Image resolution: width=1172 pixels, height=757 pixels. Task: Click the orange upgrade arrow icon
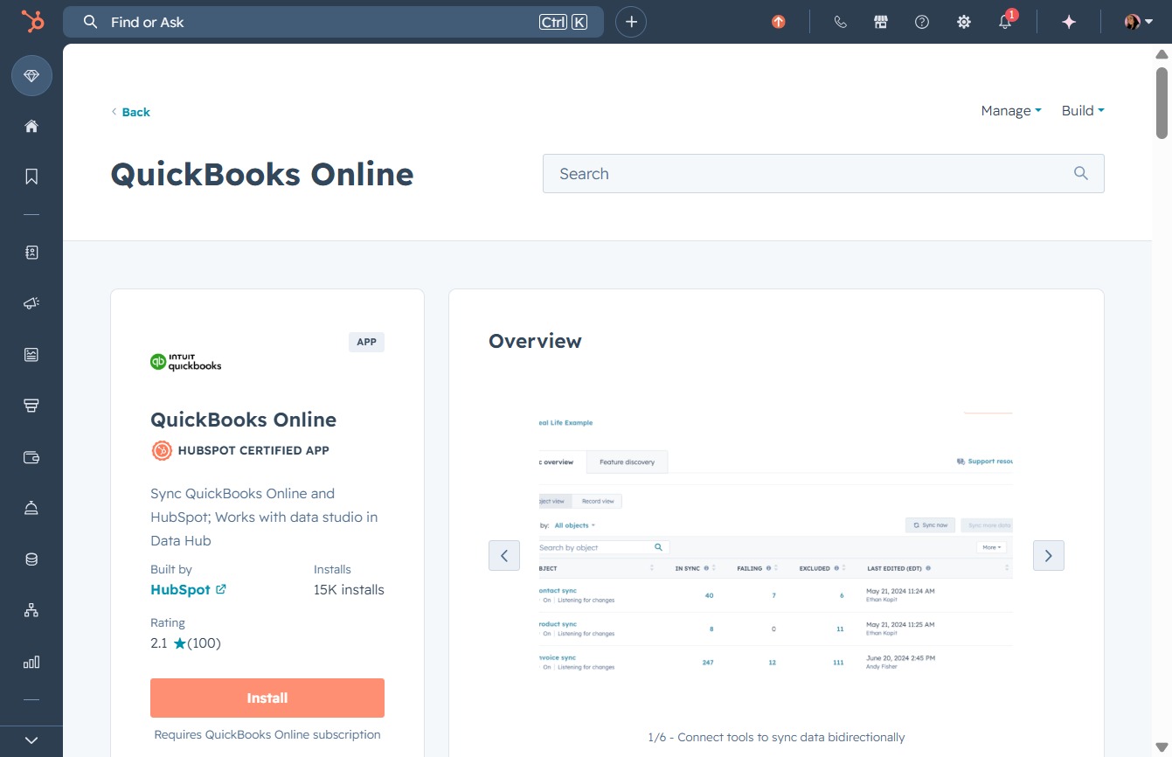(x=779, y=22)
